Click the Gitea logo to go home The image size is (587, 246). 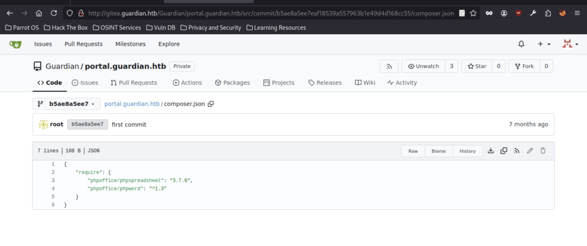tap(15, 44)
